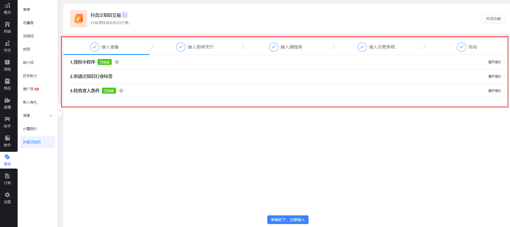Open the 拼团 menu item

[27, 49]
